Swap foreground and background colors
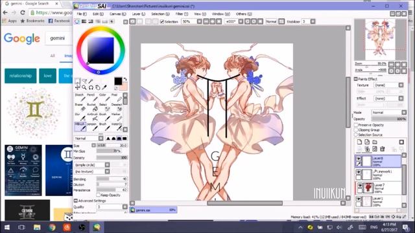Screen dimensions: 415x233 tap(125, 79)
